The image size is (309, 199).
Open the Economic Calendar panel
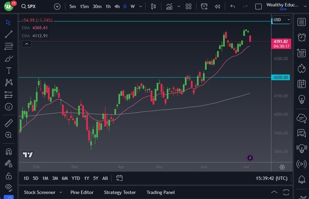click(301, 84)
